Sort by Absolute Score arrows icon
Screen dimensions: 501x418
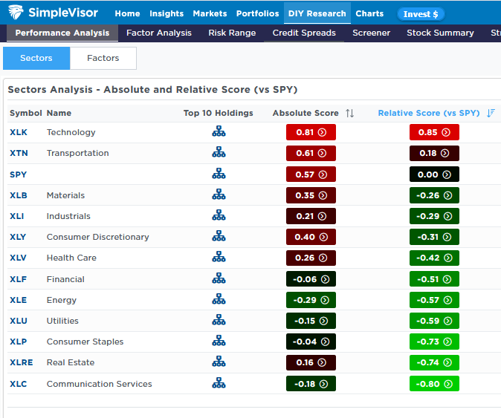(x=349, y=113)
